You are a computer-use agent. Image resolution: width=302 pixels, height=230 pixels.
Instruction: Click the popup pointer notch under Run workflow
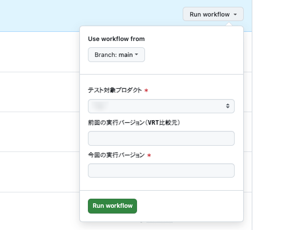(x=229, y=24)
